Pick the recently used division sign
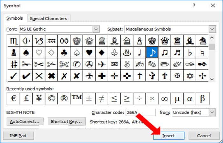223x143 pixels. (x=140, y=99)
